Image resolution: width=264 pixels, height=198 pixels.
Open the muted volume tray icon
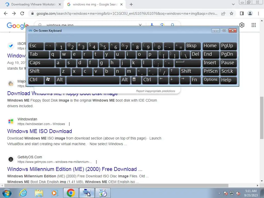coord(238,193)
